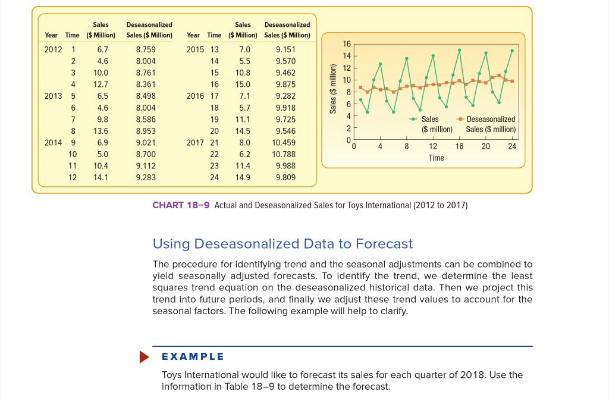Toggle the Sales series in the legend

click(x=428, y=118)
